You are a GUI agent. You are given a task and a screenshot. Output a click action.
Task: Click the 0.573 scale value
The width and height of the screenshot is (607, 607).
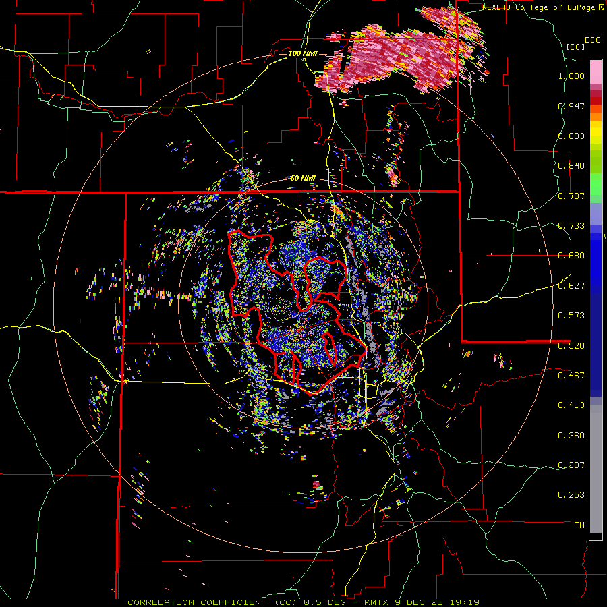[571, 316]
